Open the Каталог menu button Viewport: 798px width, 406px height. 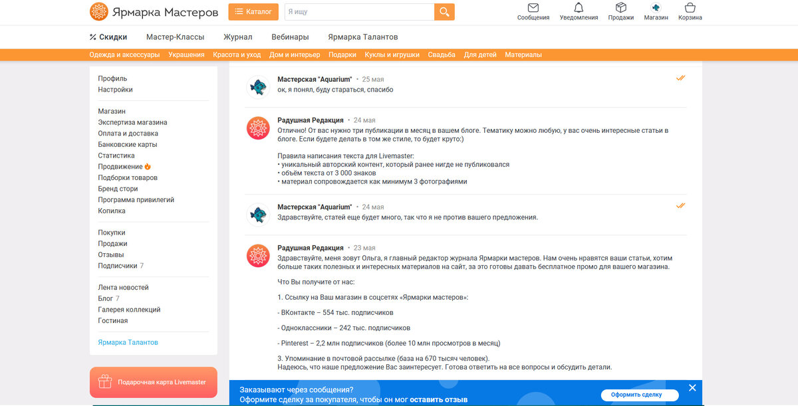[x=253, y=11]
